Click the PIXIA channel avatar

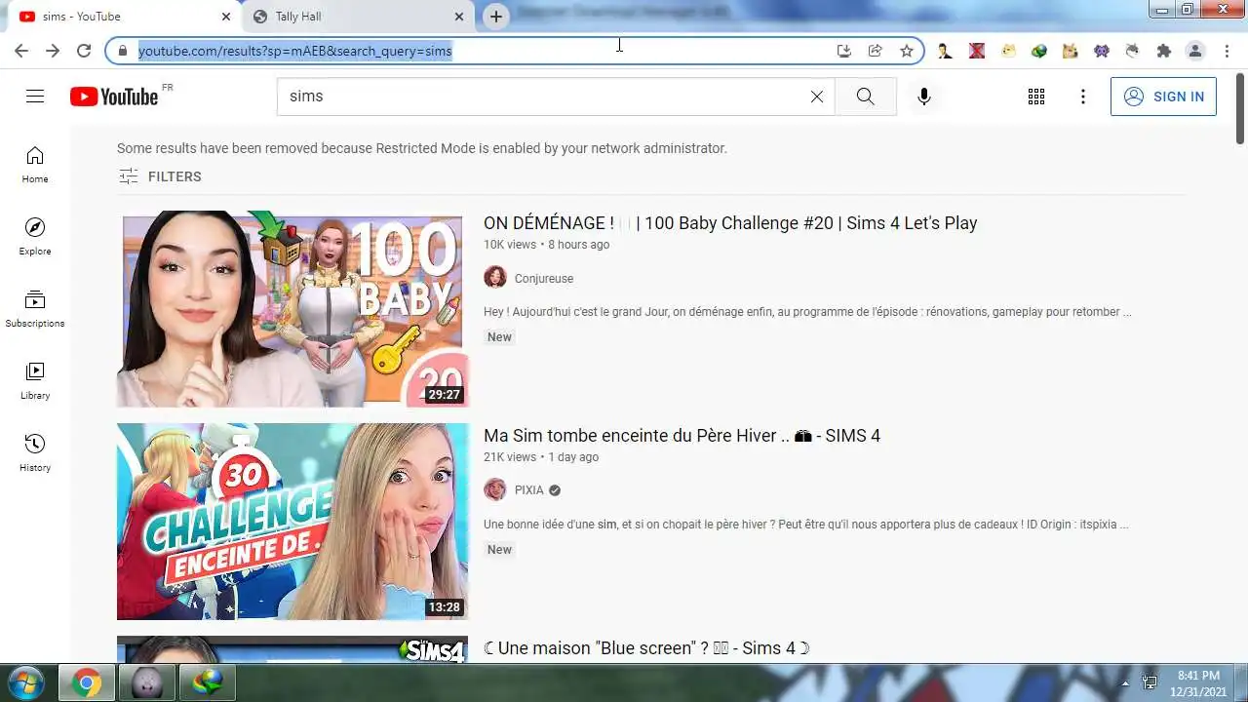click(x=495, y=489)
